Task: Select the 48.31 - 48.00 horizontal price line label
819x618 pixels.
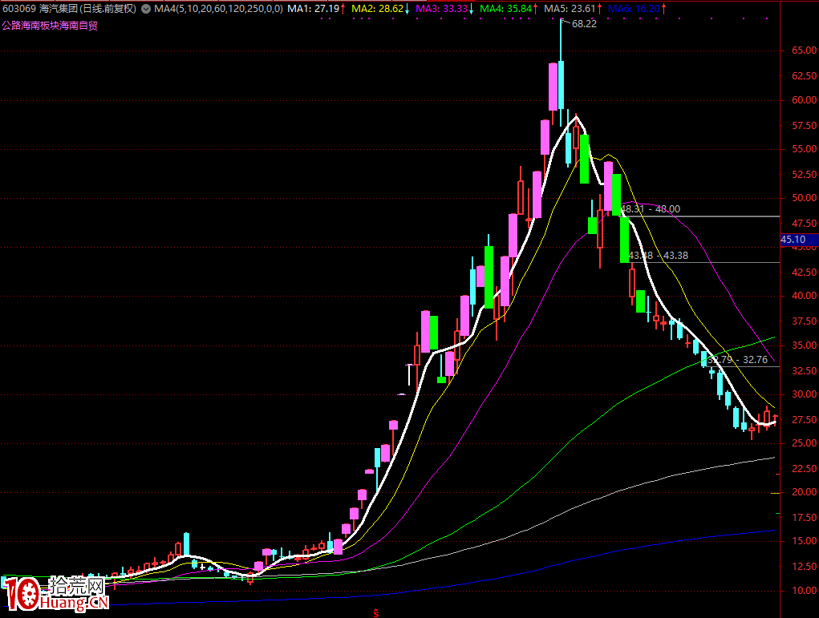Action: click(x=651, y=209)
